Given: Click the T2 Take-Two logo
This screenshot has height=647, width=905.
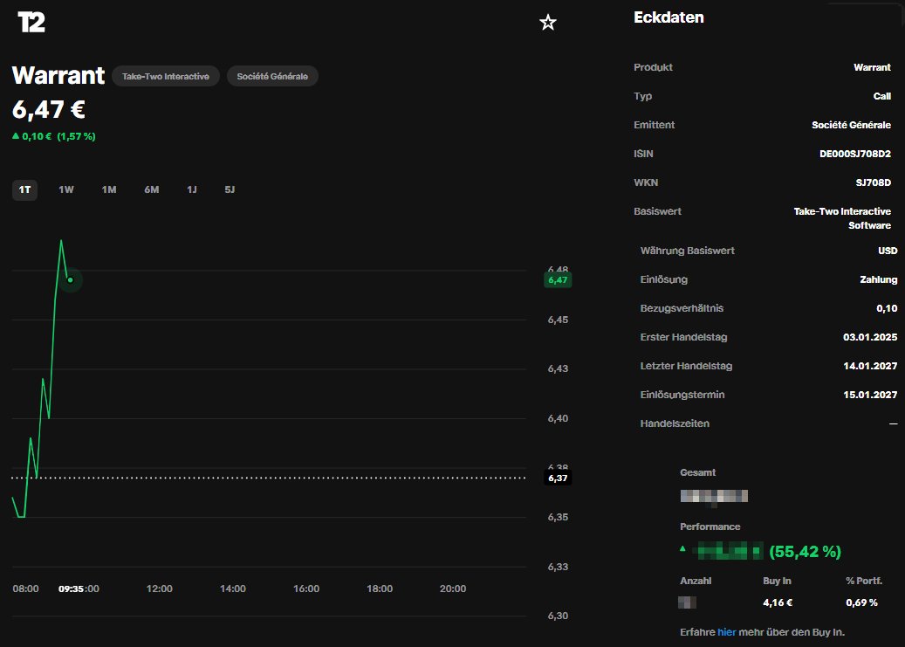Looking at the screenshot, I should tap(31, 23).
